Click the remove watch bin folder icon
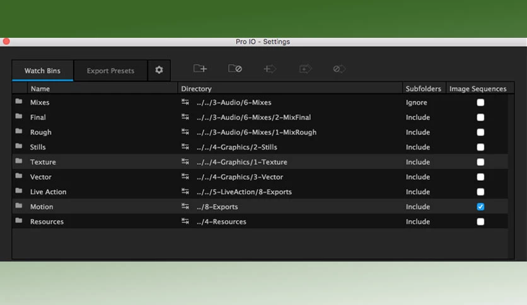 [235, 69]
